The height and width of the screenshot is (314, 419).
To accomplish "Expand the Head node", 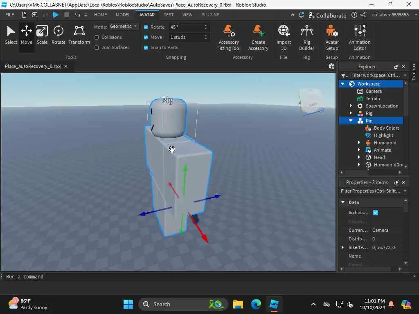I will click(x=359, y=157).
